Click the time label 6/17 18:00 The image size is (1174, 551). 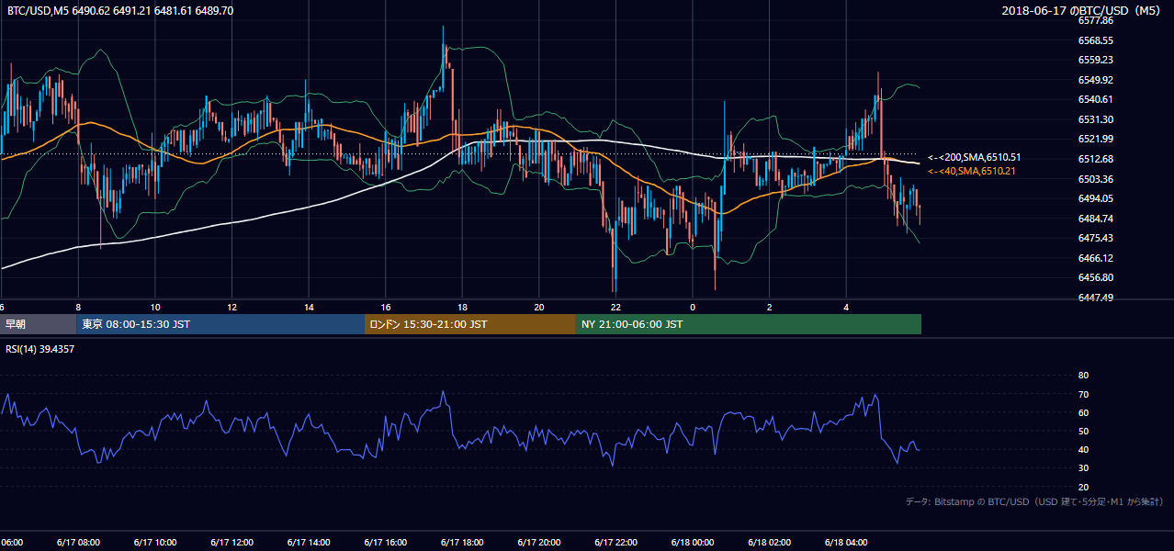click(462, 543)
